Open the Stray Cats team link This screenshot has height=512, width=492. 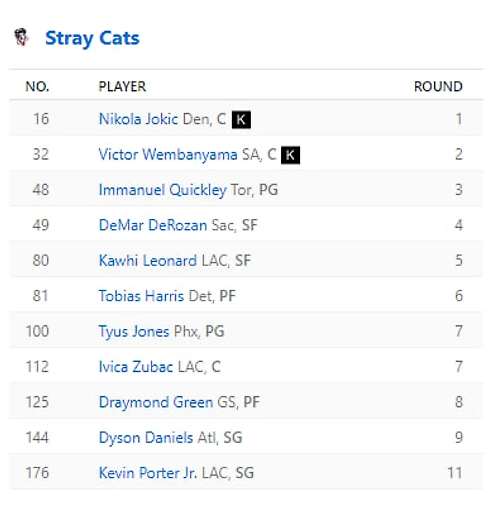point(92,38)
